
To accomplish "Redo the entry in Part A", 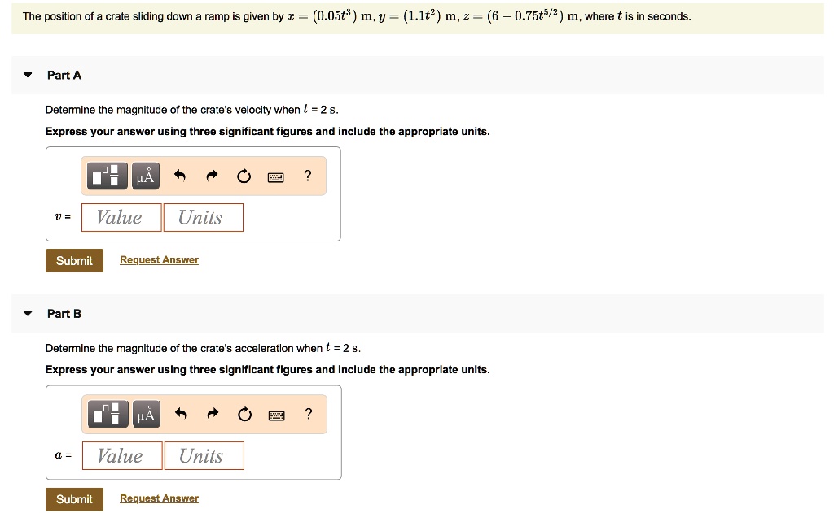I will [211, 176].
